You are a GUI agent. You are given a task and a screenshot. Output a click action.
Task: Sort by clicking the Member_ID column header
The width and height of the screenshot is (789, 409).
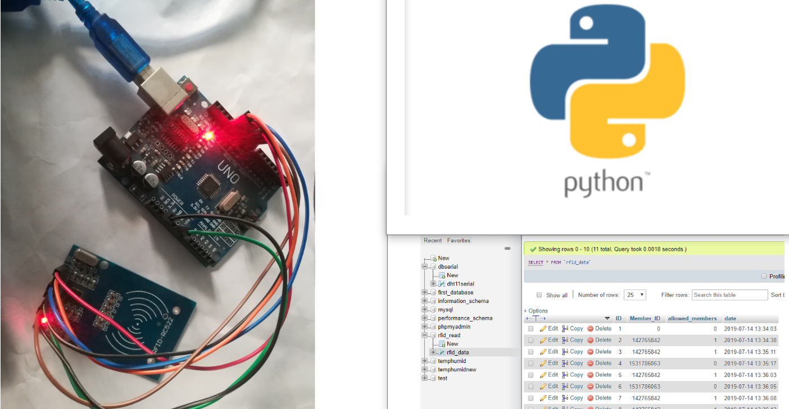click(645, 318)
